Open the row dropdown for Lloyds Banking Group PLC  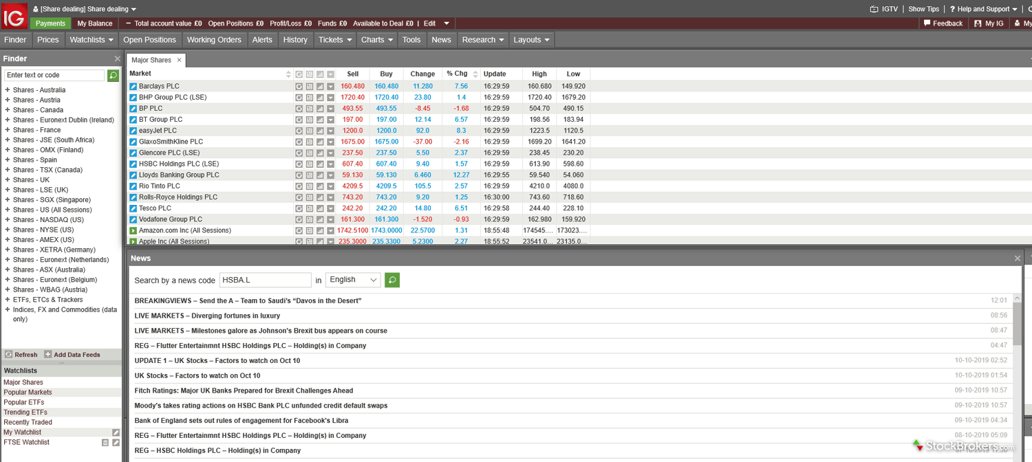(331, 175)
